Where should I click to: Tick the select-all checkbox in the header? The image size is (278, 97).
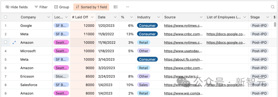coord(5,17)
